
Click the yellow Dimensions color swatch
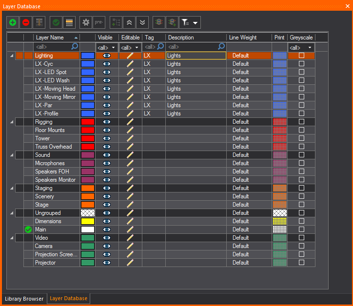click(88, 221)
